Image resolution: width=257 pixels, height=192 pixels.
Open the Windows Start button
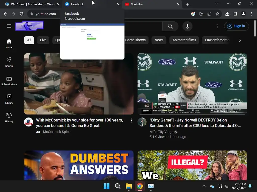[x=106, y=186]
